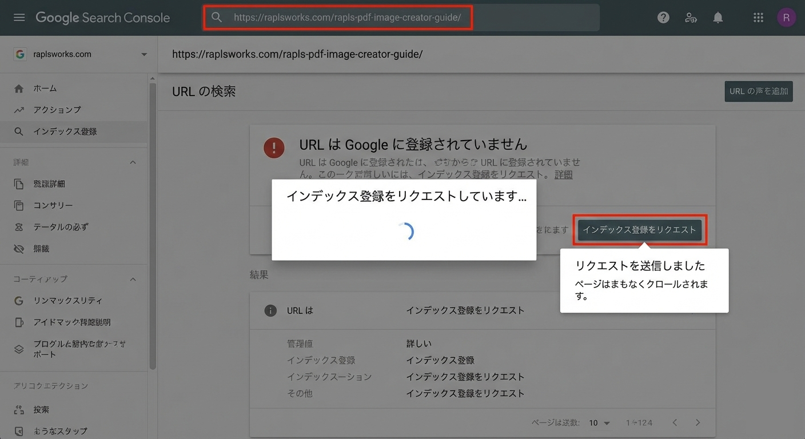This screenshot has width=805, height=439.
Task: Select 按索 in the sidebar
Action: 41,410
